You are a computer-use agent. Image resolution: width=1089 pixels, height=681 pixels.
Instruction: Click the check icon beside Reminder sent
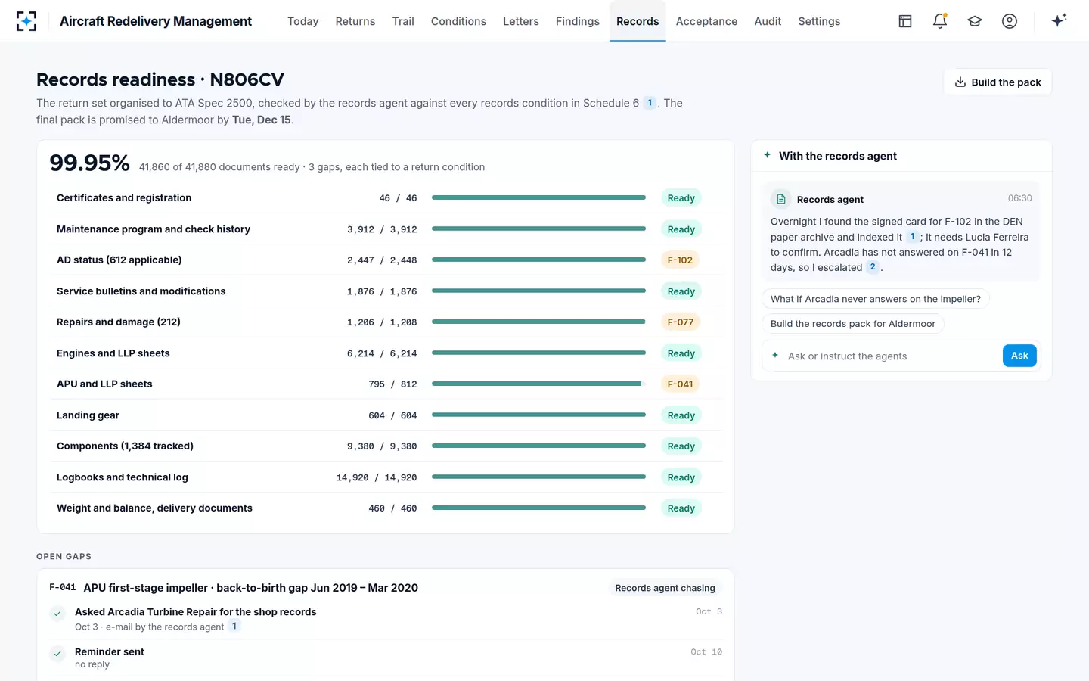click(x=57, y=653)
